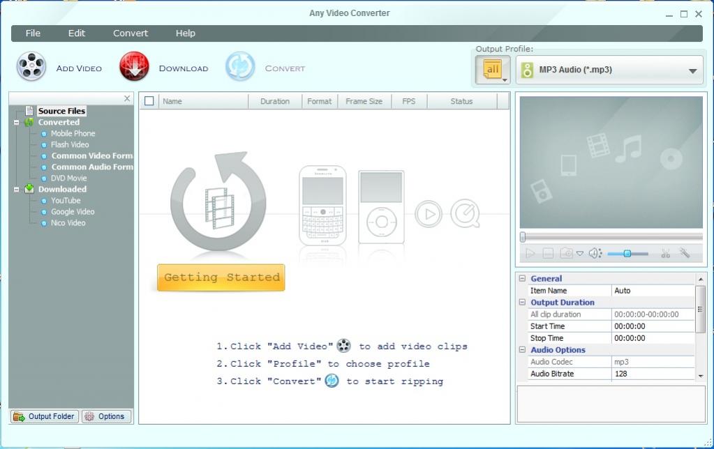Click the All clip duration value
Image resolution: width=714 pixels, height=449 pixels.
pyautogui.click(x=653, y=314)
